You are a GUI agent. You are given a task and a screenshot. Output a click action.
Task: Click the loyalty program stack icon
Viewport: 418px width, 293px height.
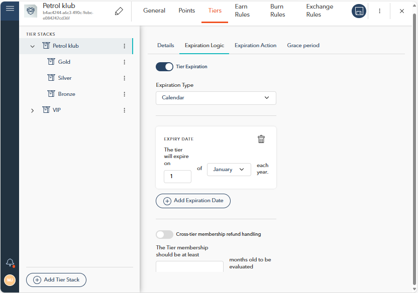point(31,11)
